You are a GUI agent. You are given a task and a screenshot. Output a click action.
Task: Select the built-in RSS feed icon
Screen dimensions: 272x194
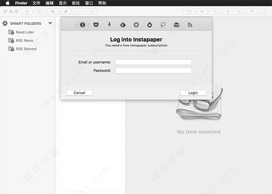pyautogui.click(x=190, y=25)
